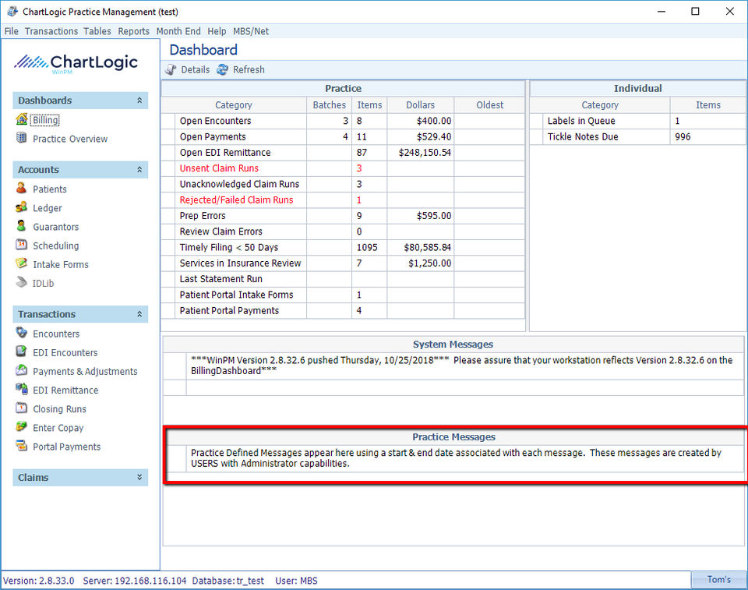Click the Details toolbar icon
Viewport: 748px width, 590px height.
(x=171, y=69)
